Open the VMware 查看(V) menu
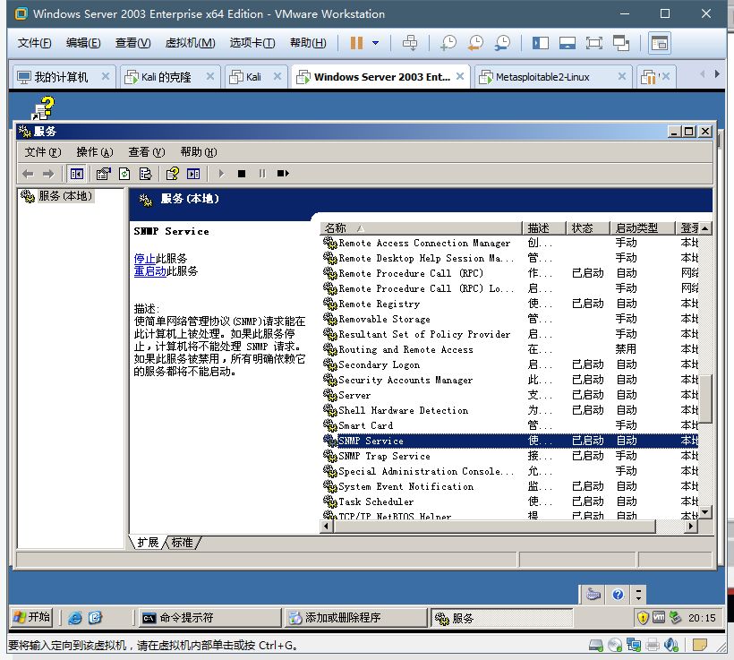This screenshot has height=660, width=734. point(133,43)
